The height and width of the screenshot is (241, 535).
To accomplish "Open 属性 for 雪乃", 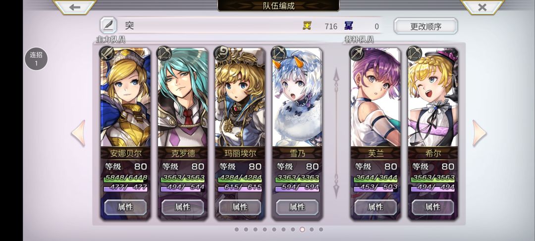I will coord(297,207).
